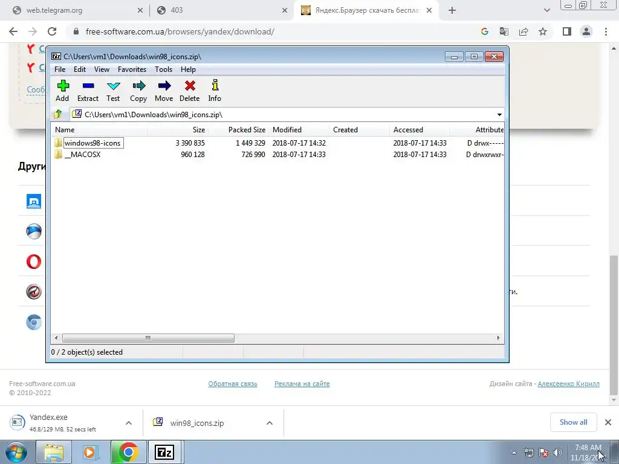Toggle the Chrome side panel icon
Image resolution: width=619 pixels, height=464 pixels.
567,31
